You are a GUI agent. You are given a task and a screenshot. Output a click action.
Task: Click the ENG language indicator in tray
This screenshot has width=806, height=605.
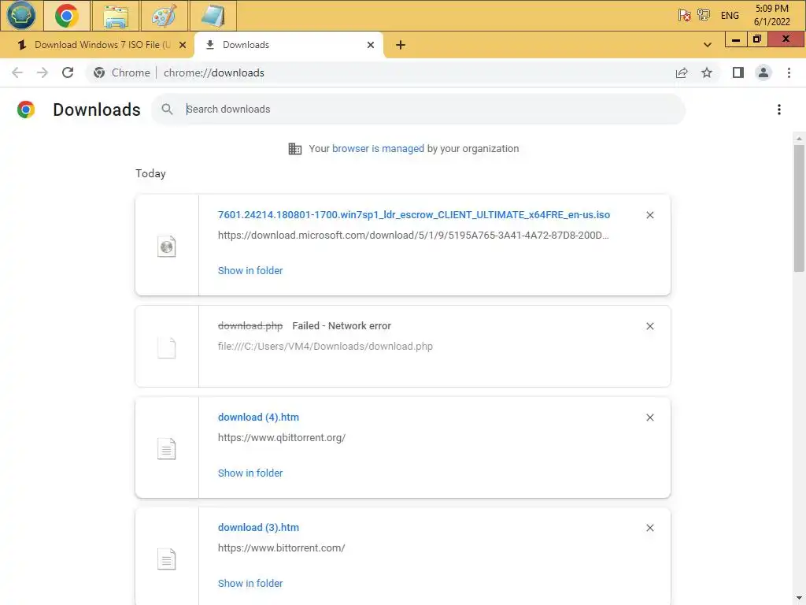pos(730,16)
